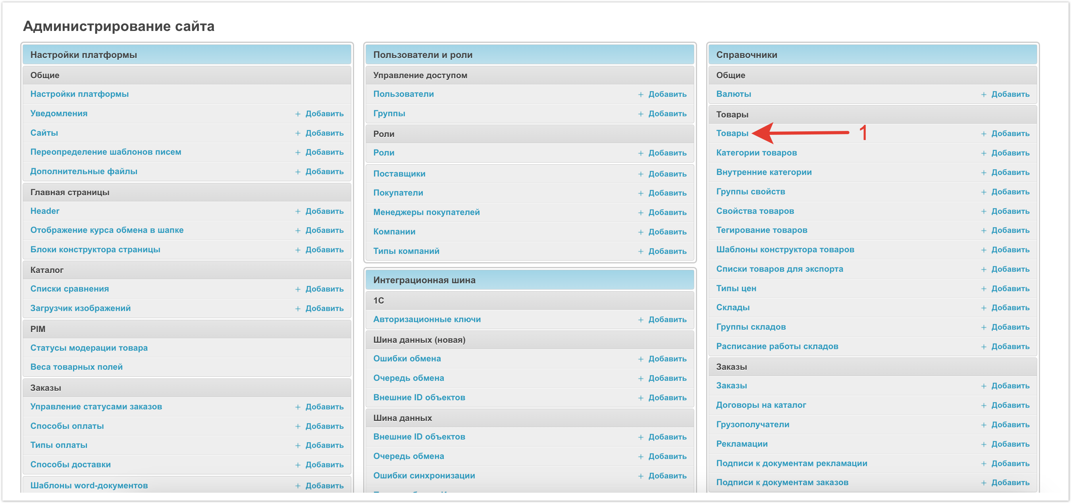Click Добавить for Поставщики
The height and width of the screenshot is (503, 1071).
click(x=667, y=174)
